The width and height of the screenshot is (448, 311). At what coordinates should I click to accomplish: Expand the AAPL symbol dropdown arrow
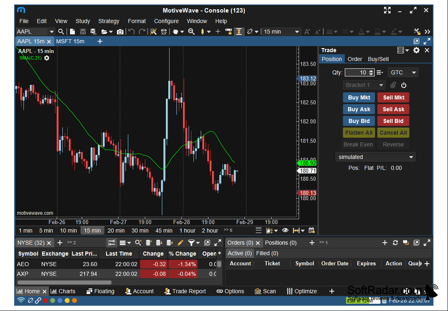coord(51,32)
